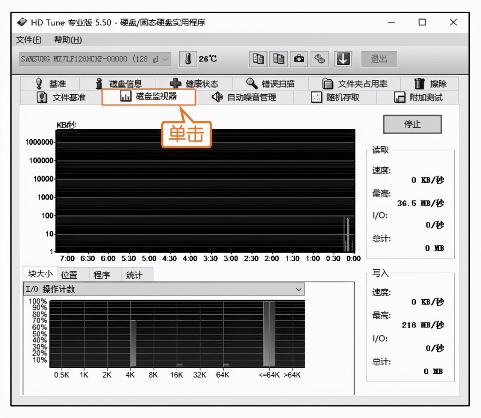Click the 4K bar in block size chart
The width and height of the screenshot is (481, 418).
(133, 343)
